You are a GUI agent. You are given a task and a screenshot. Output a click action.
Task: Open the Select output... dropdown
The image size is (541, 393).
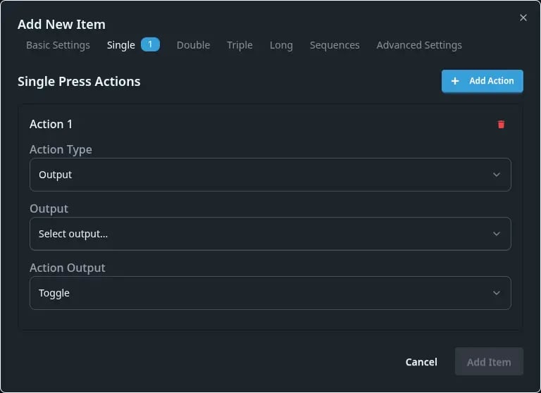pos(270,234)
